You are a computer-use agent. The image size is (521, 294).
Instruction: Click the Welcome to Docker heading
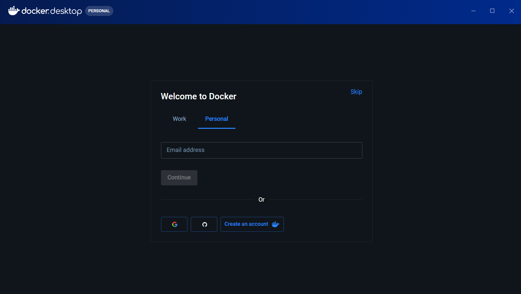199,96
